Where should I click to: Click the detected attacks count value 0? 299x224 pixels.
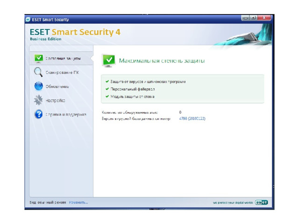(x=180, y=112)
